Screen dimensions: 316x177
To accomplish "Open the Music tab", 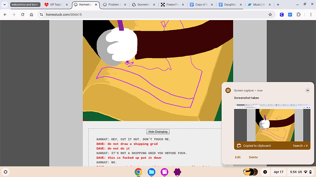I will point(259,5).
